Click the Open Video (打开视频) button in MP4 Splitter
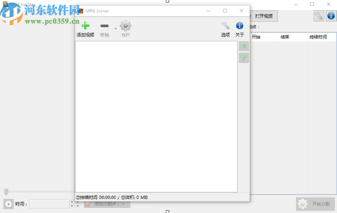 264,16
